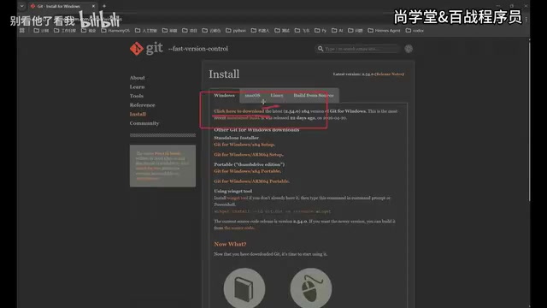
Task: Open the Install sidebar link
Action: (138, 114)
